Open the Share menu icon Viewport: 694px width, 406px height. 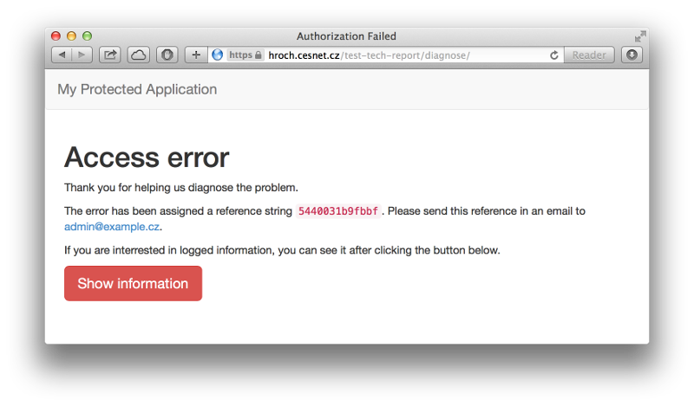[110, 55]
